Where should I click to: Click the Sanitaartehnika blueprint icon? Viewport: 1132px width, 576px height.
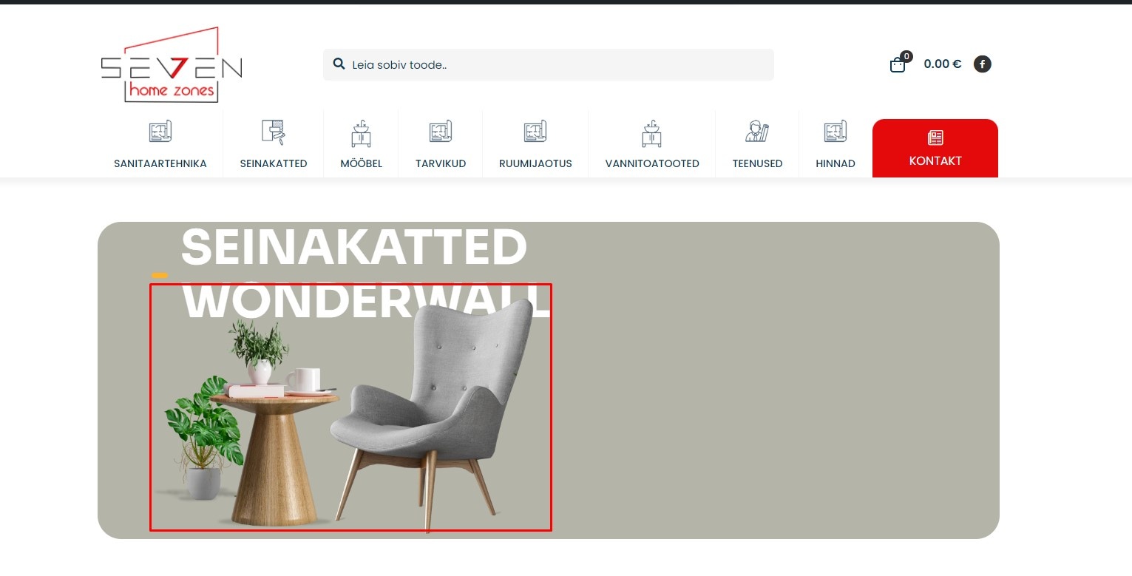(x=160, y=132)
